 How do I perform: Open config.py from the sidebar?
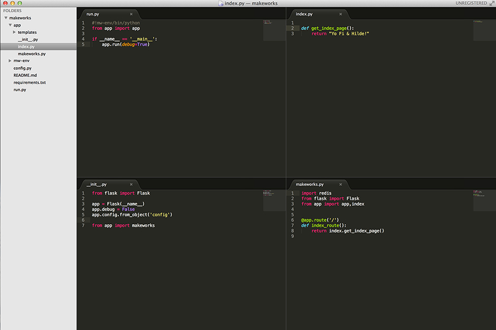[x=22, y=68]
